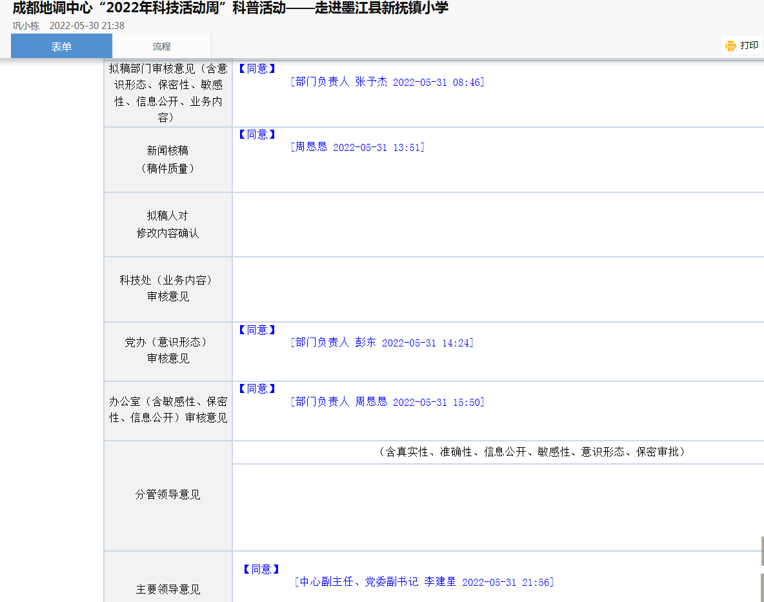Select the 彭东 signature dated 14:24
The image size is (764, 602).
tap(382, 343)
